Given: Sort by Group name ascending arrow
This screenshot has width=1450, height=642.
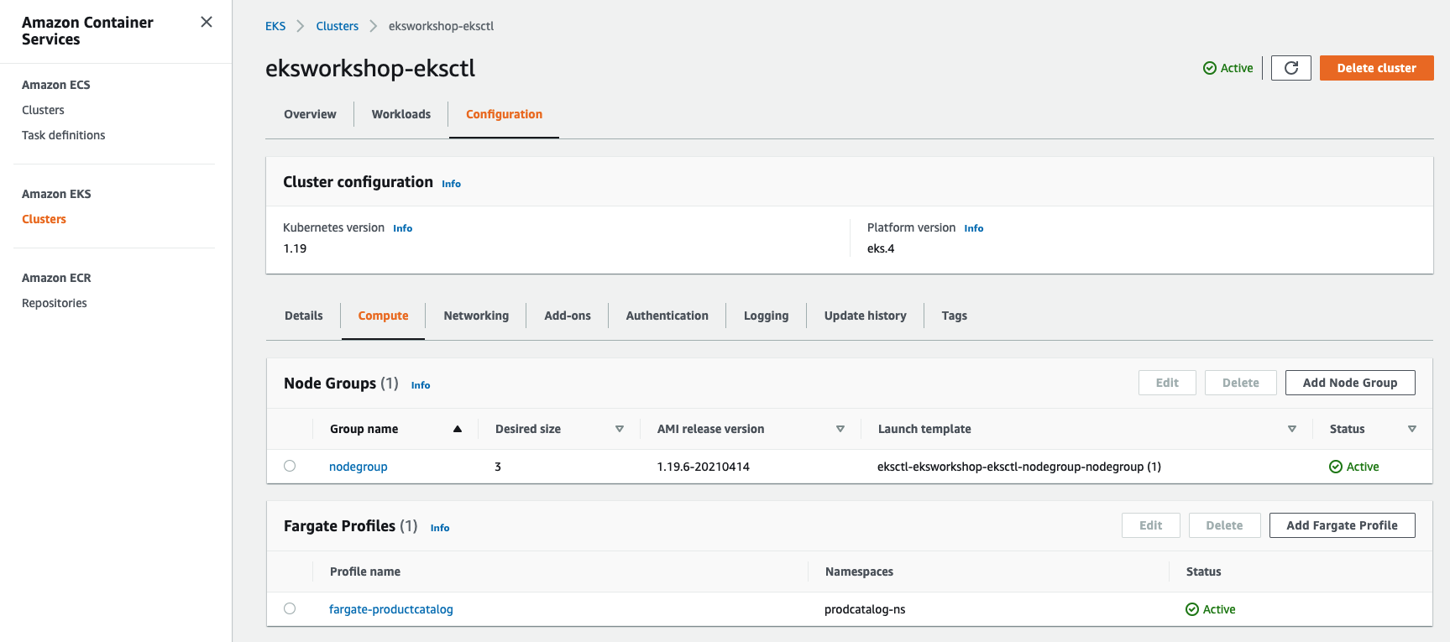Looking at the screenshot, I should pyautogui.click(x=458, y=429).
